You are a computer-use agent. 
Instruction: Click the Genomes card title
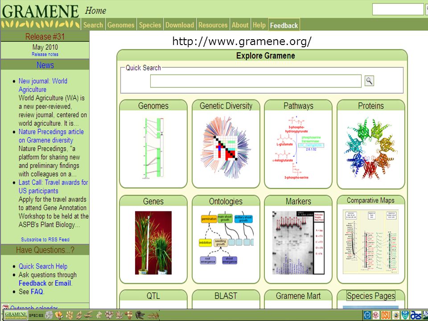pyautogui.click(x=153, y=106)
